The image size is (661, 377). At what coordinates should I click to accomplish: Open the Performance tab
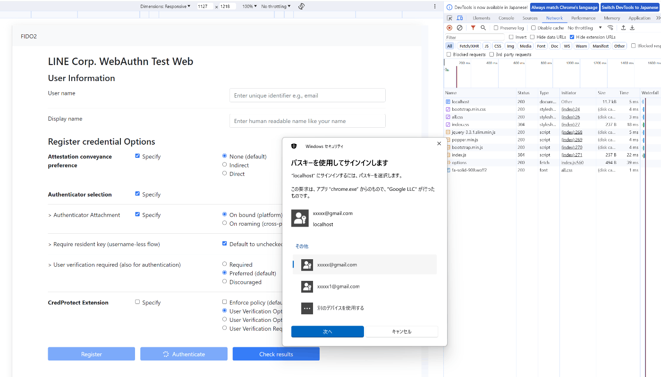coord(583,18)
